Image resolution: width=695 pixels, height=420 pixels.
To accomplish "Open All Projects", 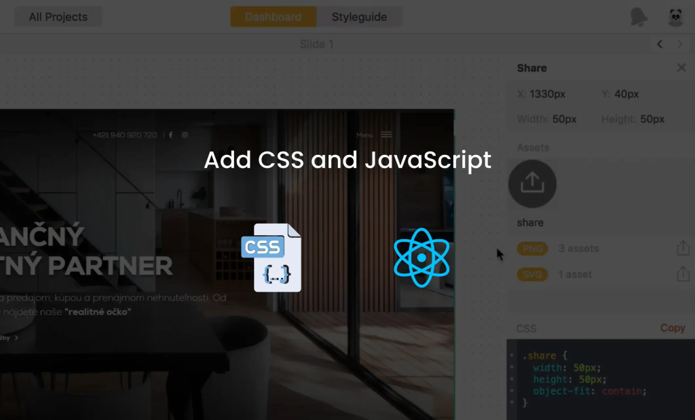I will coord(58,16).
